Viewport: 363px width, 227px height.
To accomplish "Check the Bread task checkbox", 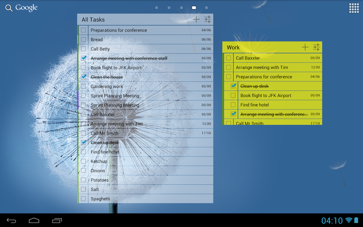I will pos(83,39).
